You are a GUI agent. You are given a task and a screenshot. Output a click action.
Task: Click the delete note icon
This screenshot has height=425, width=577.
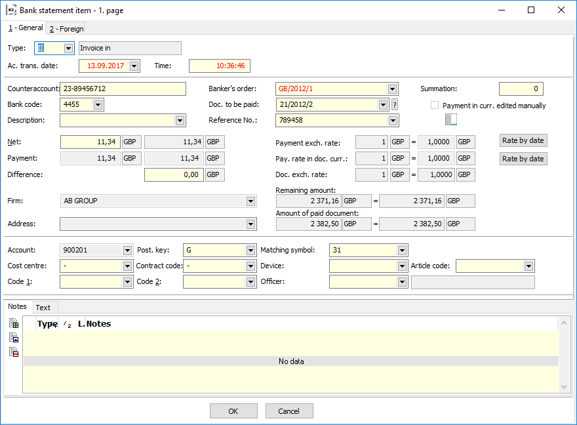click(x=14, y=352)
